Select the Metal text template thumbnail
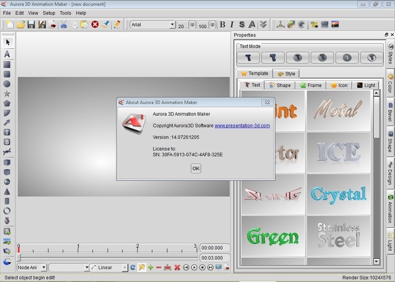Screen dimensions: 395x282 pyautogui.click(x=338, y=110)
